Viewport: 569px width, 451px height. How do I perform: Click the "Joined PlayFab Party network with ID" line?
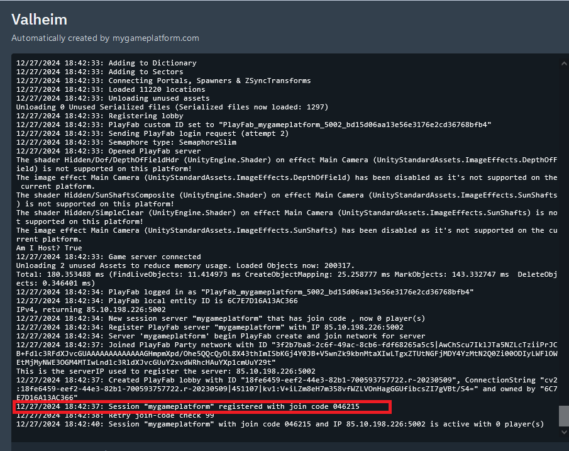[x=287, y=354]
